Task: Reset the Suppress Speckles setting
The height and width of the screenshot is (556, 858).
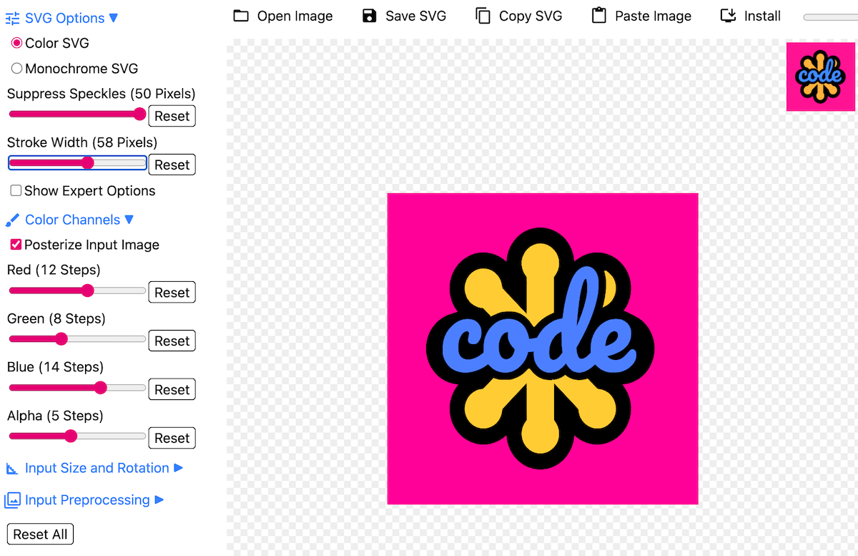Action: [172, 116]
